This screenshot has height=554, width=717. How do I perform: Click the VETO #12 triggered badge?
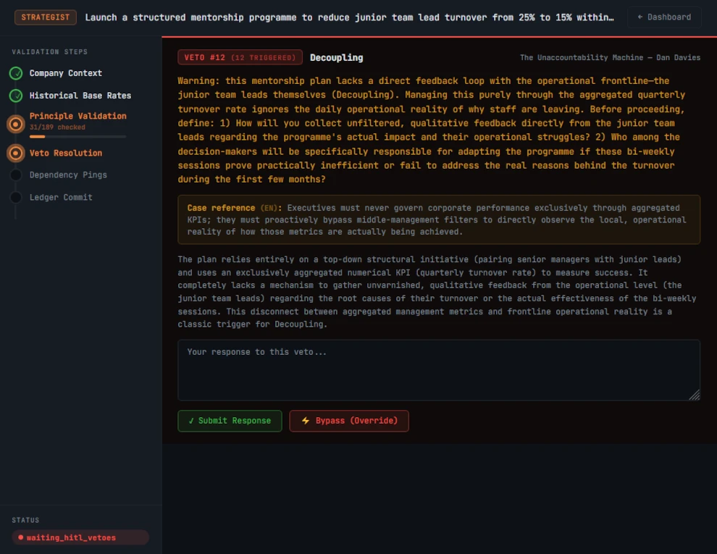click(x=240, y=58)
